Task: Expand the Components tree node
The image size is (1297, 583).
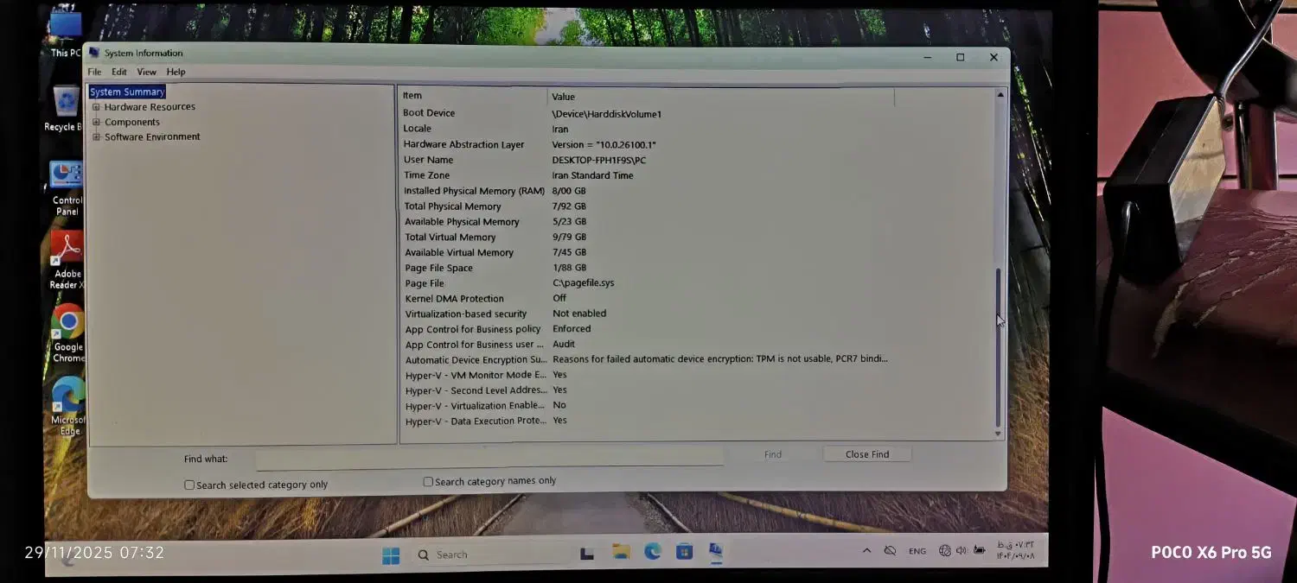Action: pos(97,123)
